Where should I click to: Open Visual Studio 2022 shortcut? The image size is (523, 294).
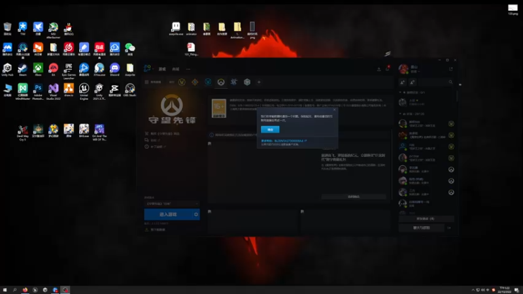point(54,91)
